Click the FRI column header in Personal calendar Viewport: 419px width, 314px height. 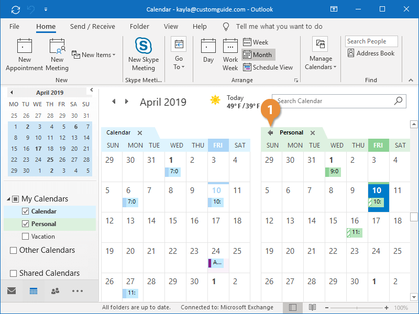pyautogui.click(x=378, y=145)
